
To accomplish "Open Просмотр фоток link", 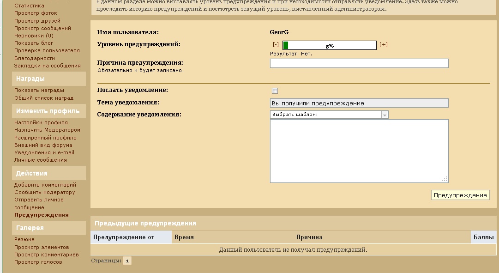I will tap(36, 13).
